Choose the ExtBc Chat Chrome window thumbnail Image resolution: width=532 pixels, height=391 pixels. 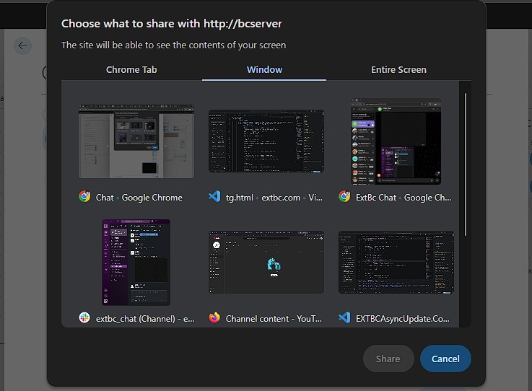coord(396,141)
